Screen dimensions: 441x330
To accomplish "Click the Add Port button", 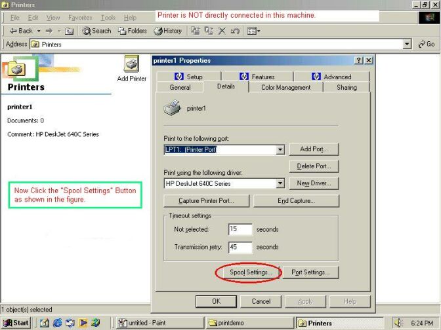I will tap(314, 149).
